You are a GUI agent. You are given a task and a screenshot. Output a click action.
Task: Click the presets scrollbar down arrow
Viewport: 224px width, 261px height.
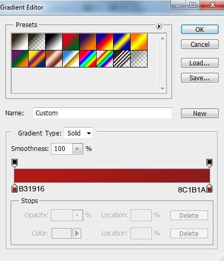point(162,88)
